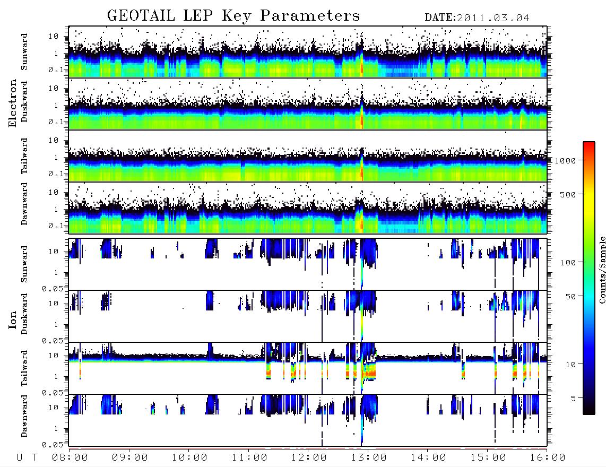
Task: Click the Electron "Sunward" panel label
Action: click(24, 52)
